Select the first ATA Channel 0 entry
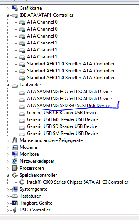Viewport: 139px width, 220px height. [42, 22]
